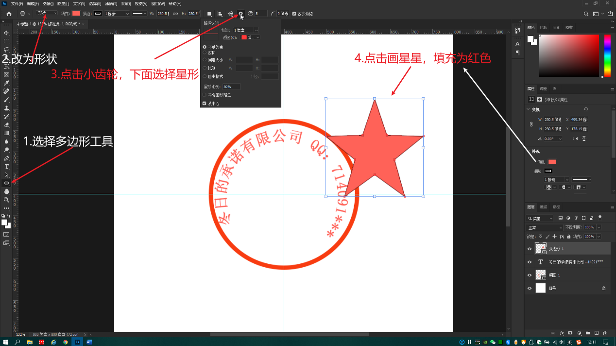Select the 不受约束 radio button

click(x=205, y=47)
